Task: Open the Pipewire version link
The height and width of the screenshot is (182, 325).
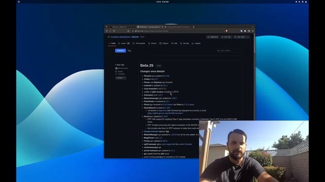Action: click(167, 76)
